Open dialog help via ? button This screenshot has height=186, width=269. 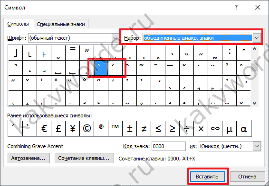pyautogui.click(x=236, y=8)
